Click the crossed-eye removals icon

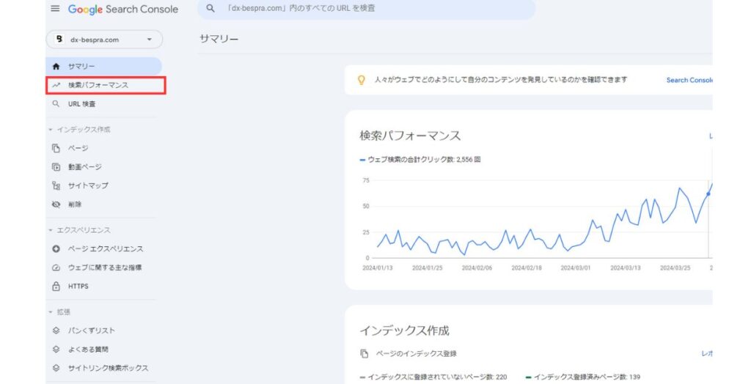(56, 204)
